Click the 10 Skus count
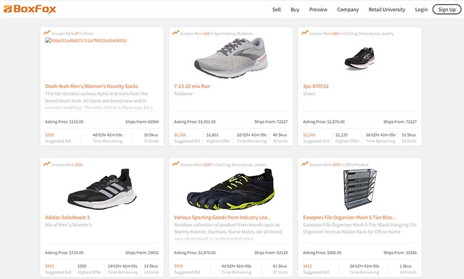The width and height of the screenshot is (464, 279). 151,135
